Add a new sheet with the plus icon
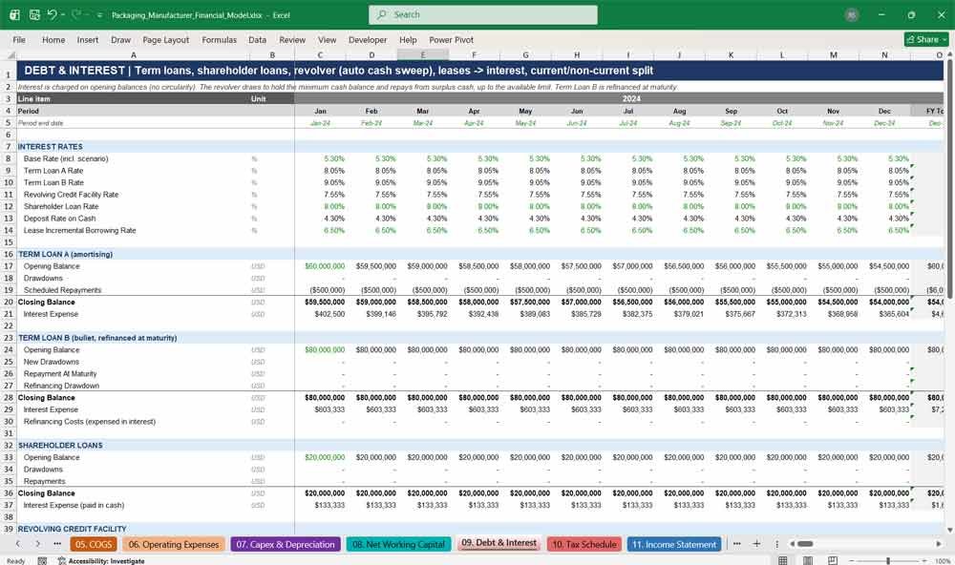The image size is (955, 565). pyautogui.click(x=756, y=544)
